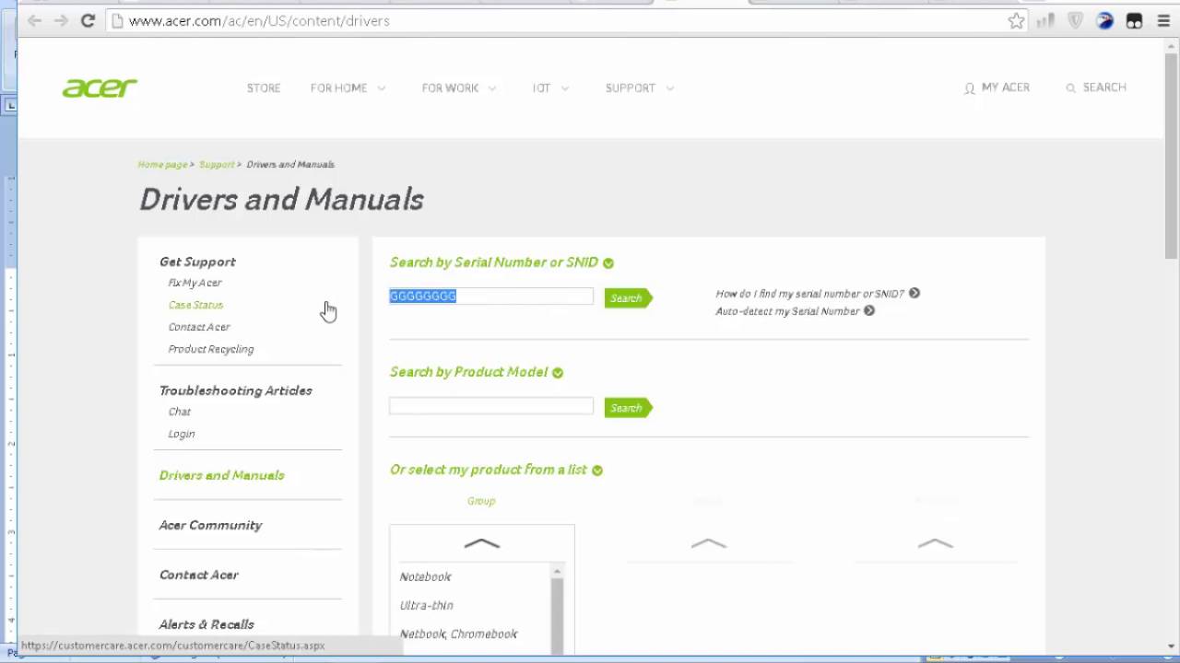
Task: Open Case Status link
Action: click(195, 305)
